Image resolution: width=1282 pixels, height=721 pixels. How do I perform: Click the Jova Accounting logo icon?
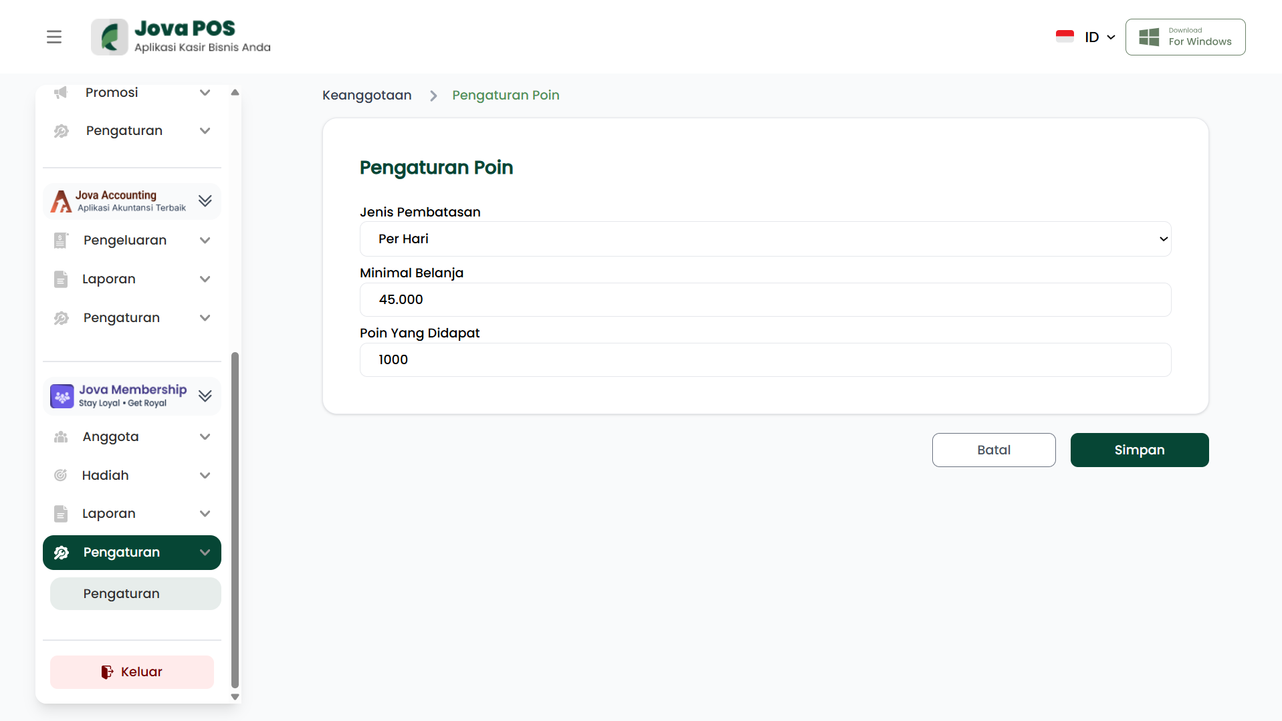tap(62, 201)
